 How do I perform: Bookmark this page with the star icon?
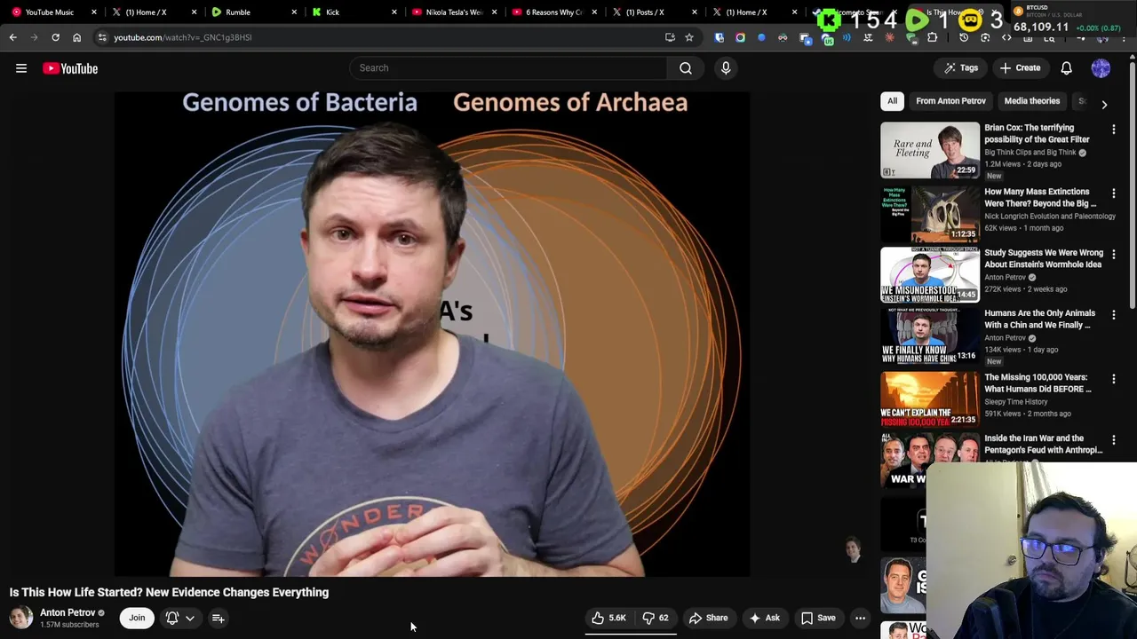688,37
